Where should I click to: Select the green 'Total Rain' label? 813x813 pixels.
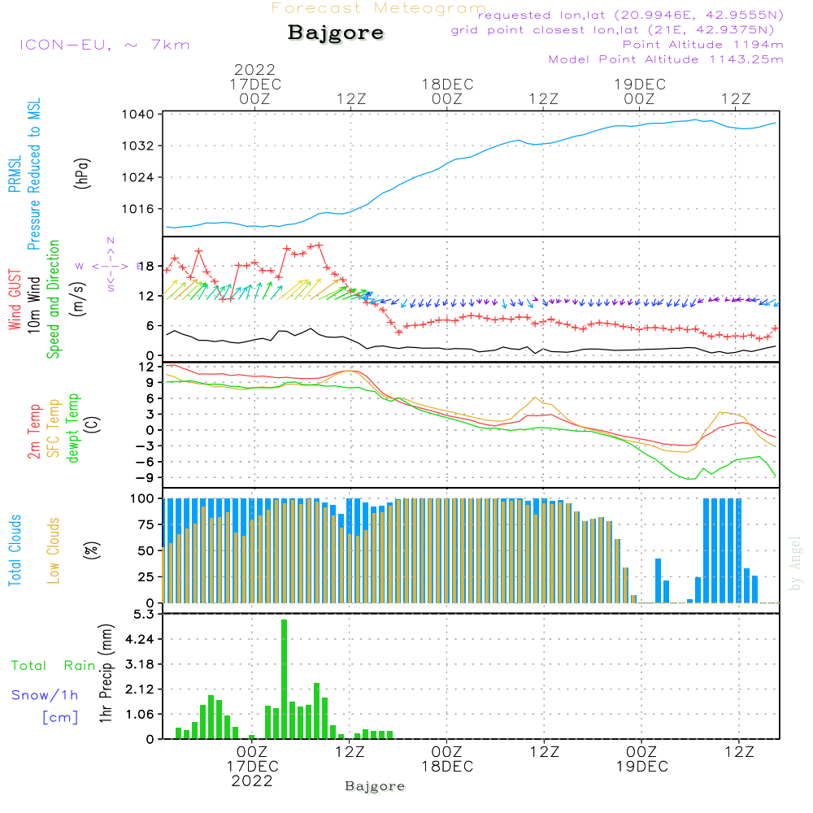pos(54,666)
